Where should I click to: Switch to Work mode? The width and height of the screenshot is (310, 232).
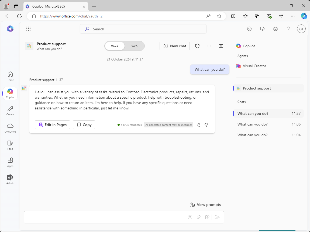click(115, 46)
